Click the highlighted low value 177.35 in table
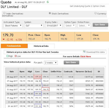 (x=38, y=77)
